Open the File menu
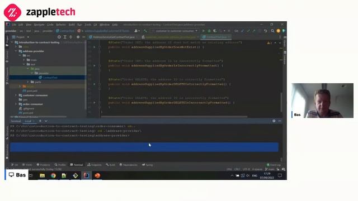The height and width of the screenshot is (201, 358). tap(14, 25)
